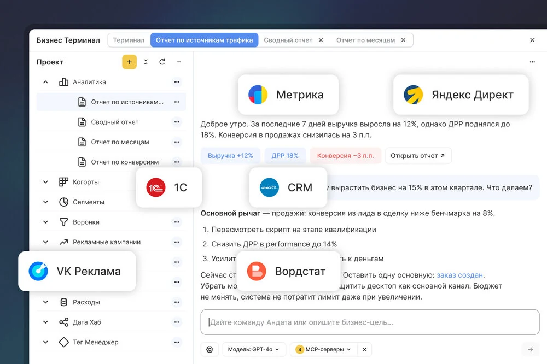The image size is (547, 364).
Task: Click the ДРР 18% chip
Action: [x=285, y=156]
